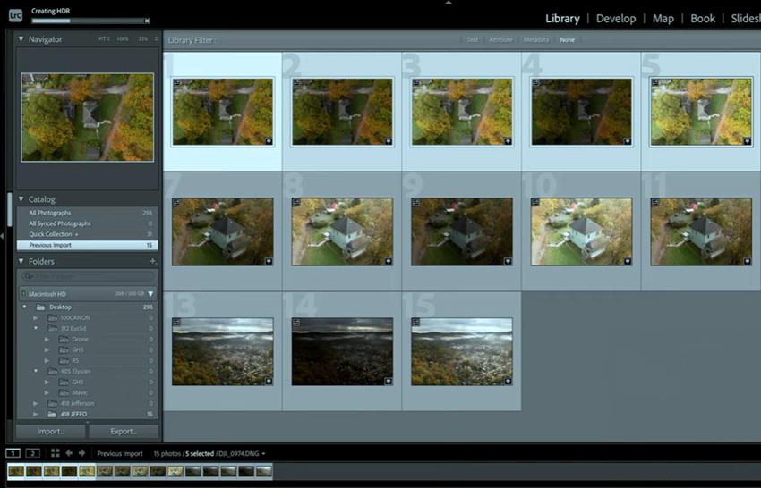Image resolution: width=761 pixels, height=488 pixels.
Task: Click the Navigator preview image
Action: click(88, 117)
